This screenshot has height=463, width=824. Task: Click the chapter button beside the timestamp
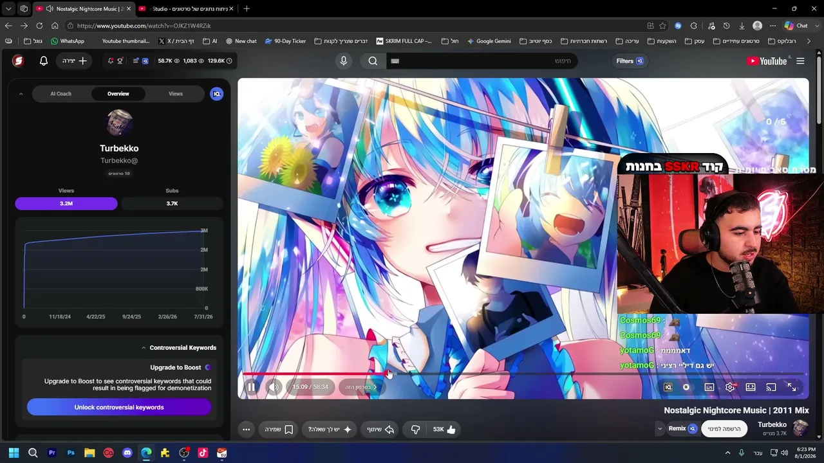tap(361, 387)
